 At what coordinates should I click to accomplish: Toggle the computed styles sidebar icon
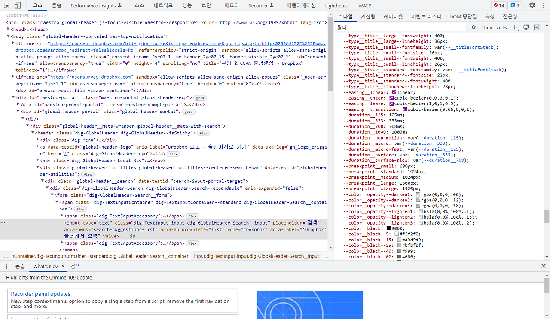coord(537,27)
